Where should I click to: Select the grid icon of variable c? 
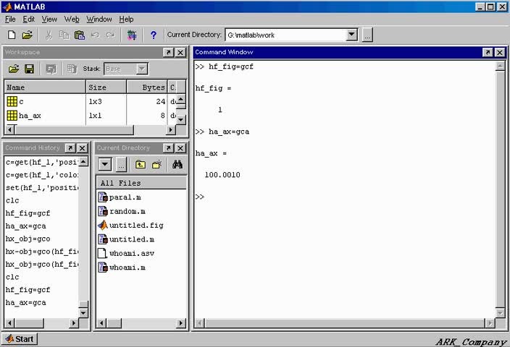click(12, 102)
